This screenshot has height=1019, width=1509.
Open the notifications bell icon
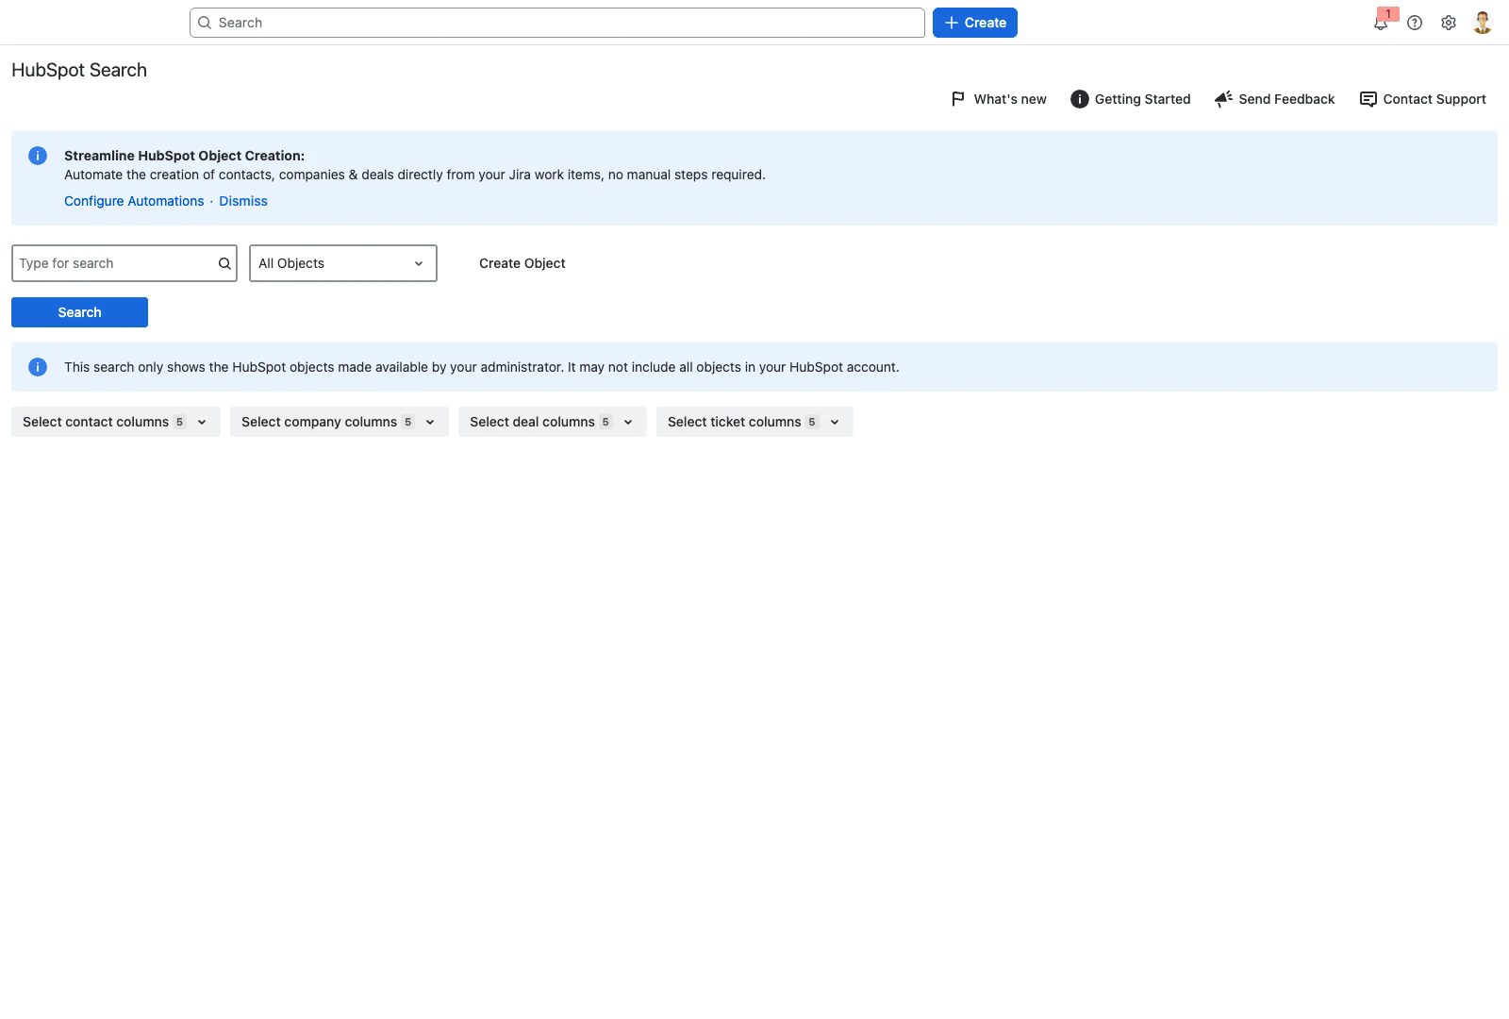click(x=1381, y=23)
